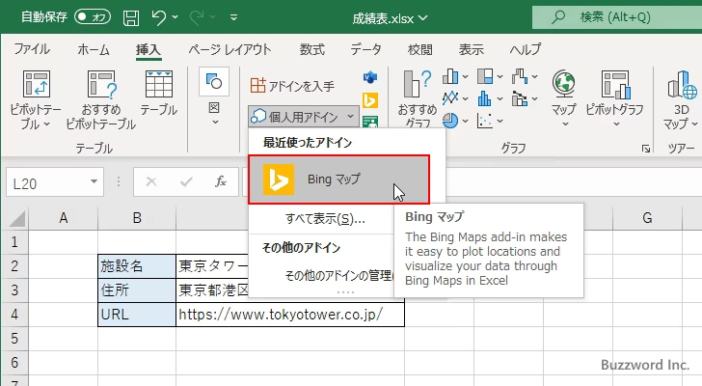Click the People Graph add-in icon
702x386 pixels.
pyautogui.click(x=370, y=122)
